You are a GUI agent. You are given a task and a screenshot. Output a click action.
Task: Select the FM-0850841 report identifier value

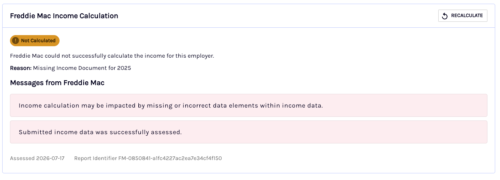(170, 158)
